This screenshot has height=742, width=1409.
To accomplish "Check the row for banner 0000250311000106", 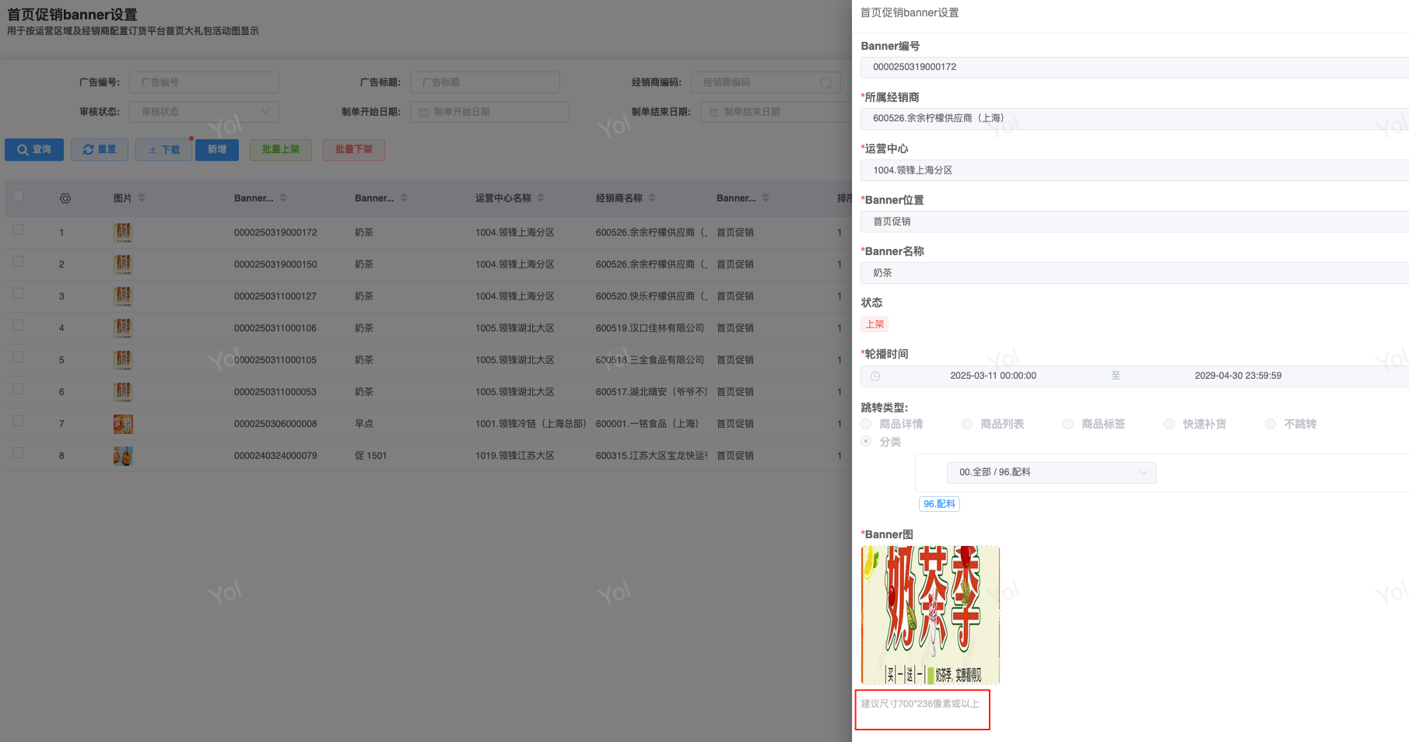I will pos(18,325).
